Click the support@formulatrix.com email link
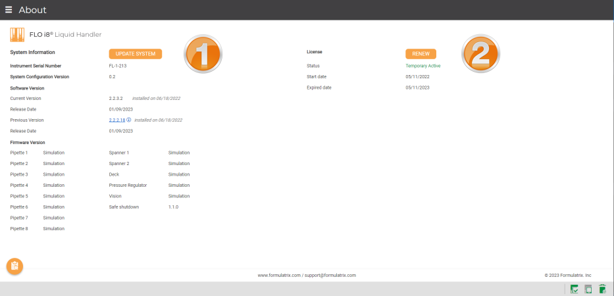The width and height of the screenshot is (614, 296). click(x=330, y=275)
